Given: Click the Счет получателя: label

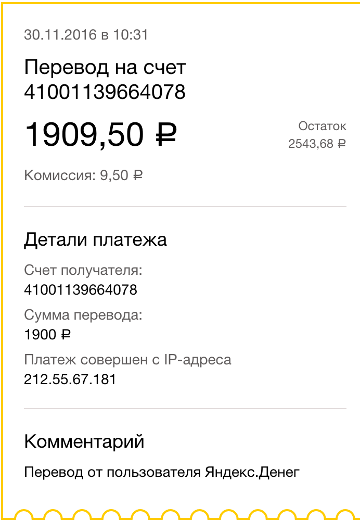Looking at the screenshot, I should tap(83, 271).
